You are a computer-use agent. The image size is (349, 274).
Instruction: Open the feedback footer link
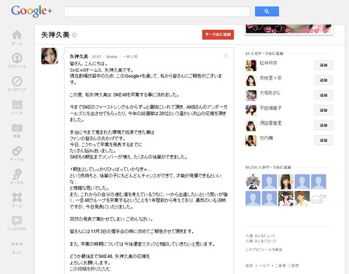287,265
